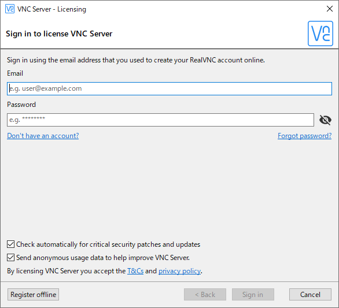
Task: Click the greyed-out Back button
Action: tap(205, 294)
